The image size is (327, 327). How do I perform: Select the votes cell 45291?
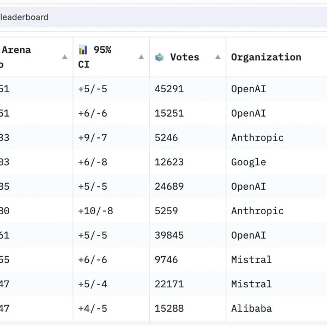pyautogui.click(x=169, y=89)
